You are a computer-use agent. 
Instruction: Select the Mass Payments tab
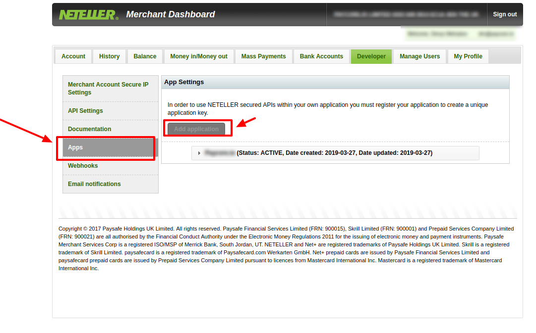coord(264,56)
